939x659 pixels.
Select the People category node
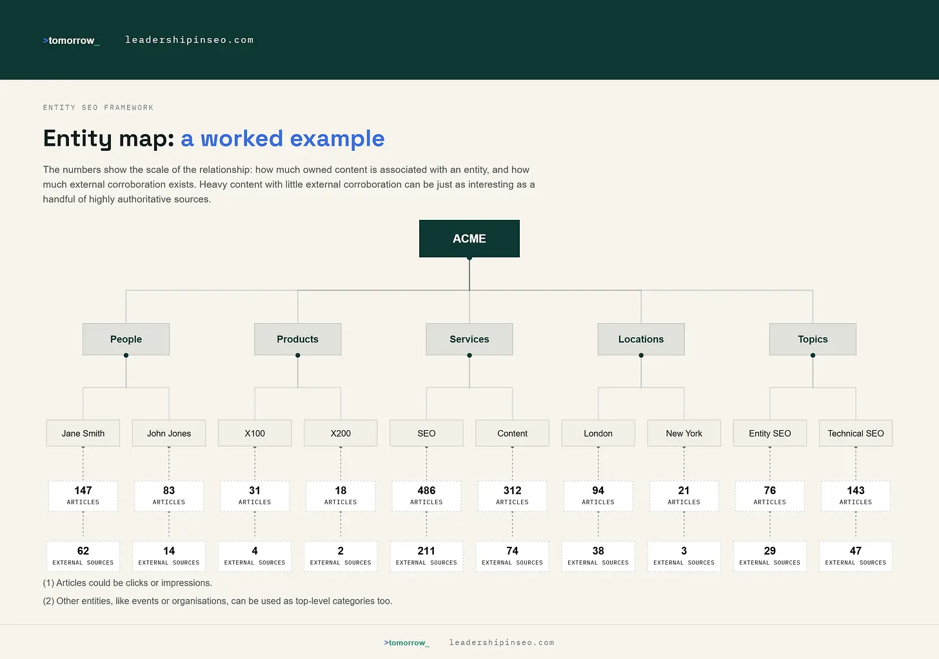pyautogui.click(x=126, y=339)
